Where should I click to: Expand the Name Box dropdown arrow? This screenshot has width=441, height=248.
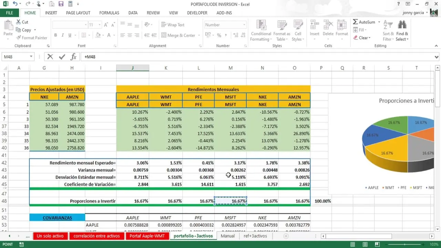coord(31,57)
